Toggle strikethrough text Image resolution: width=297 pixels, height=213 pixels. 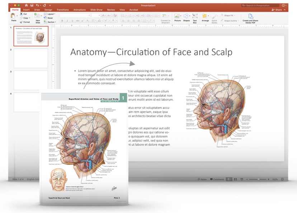[77, 21]
